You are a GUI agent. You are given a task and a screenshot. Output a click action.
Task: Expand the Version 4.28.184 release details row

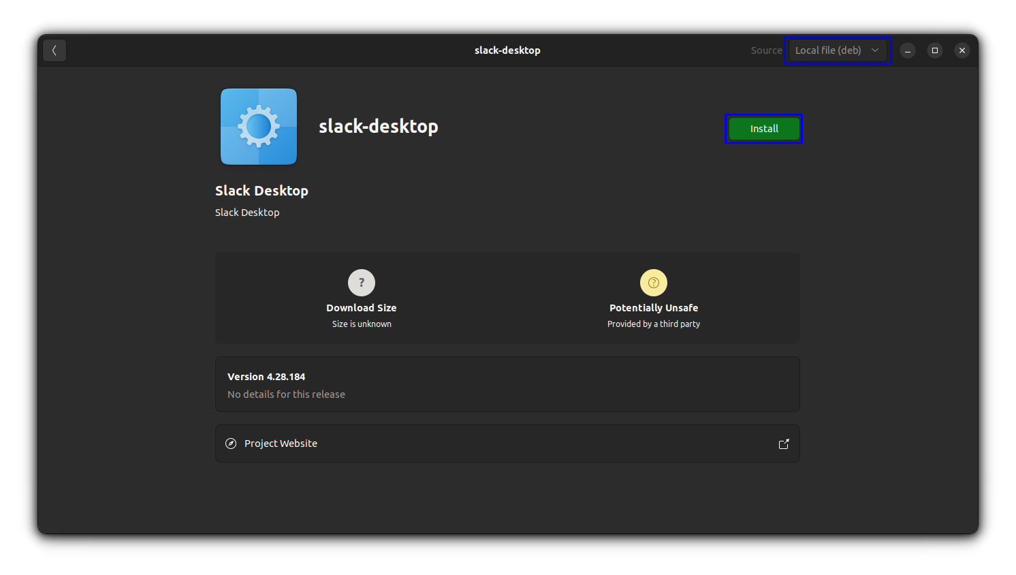507,384
